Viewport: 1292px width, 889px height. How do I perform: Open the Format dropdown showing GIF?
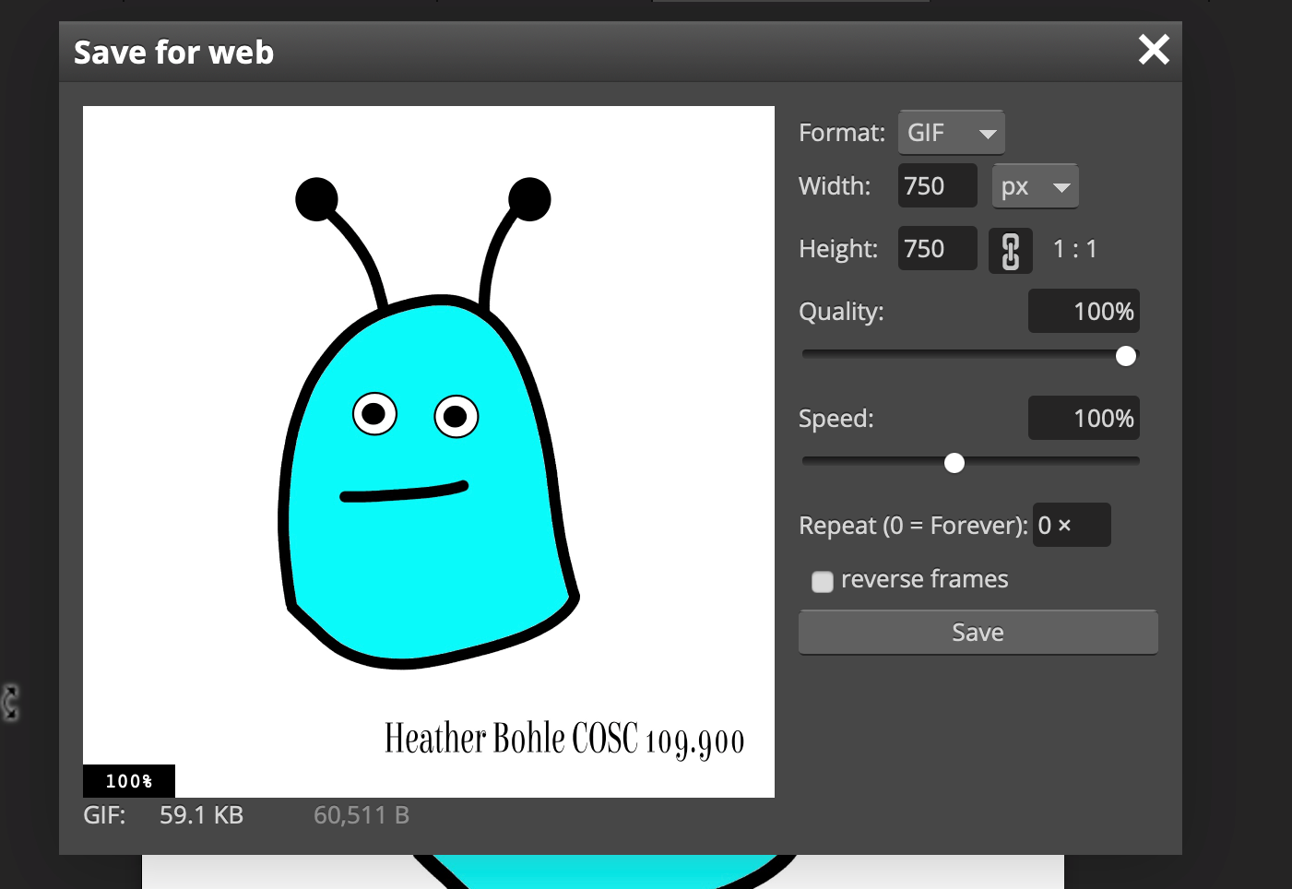pos(951,133)
